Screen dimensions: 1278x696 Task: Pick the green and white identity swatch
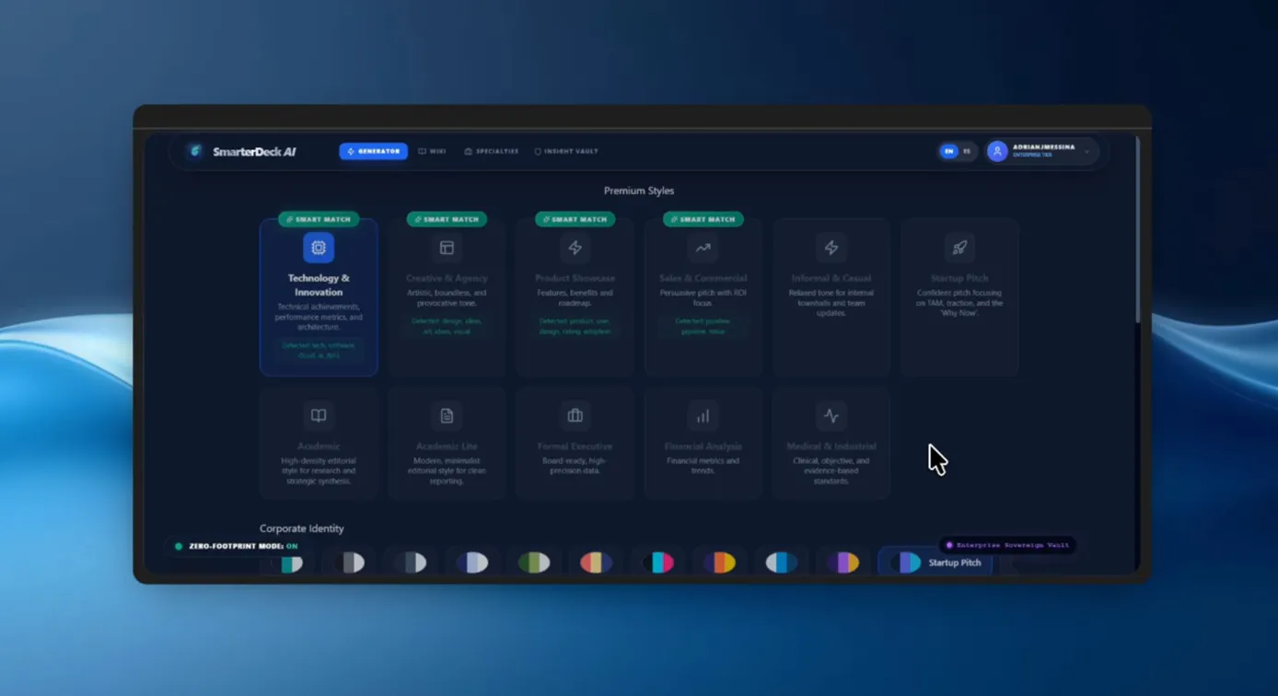pyautogui.click(x=534, y=563)
